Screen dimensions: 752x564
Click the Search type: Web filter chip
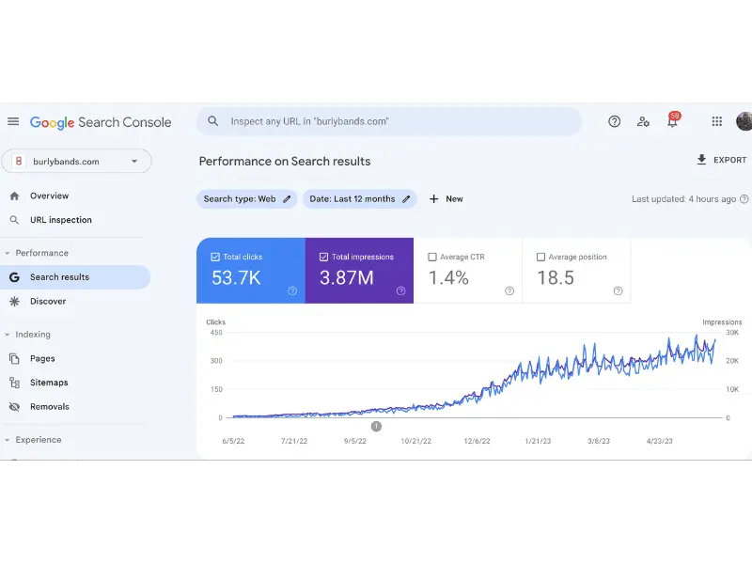pos(246,199)
